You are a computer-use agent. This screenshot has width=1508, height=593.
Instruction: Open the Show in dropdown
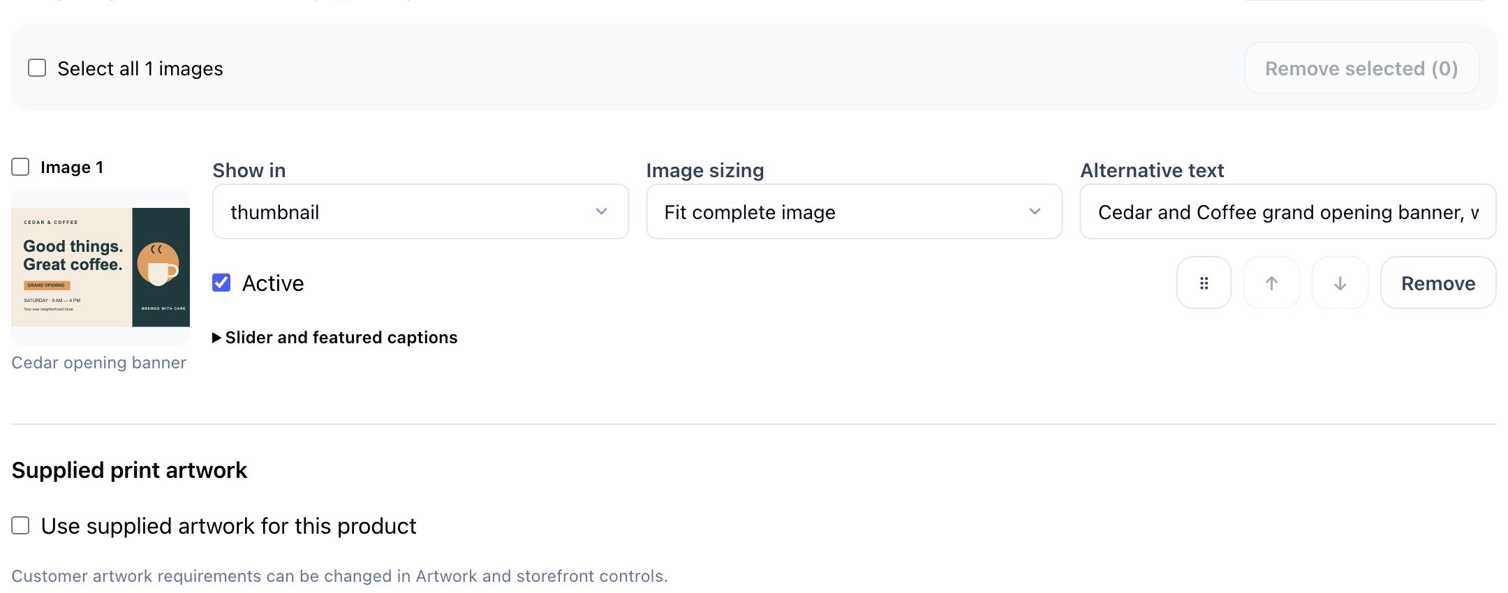(x=420, y=211)
